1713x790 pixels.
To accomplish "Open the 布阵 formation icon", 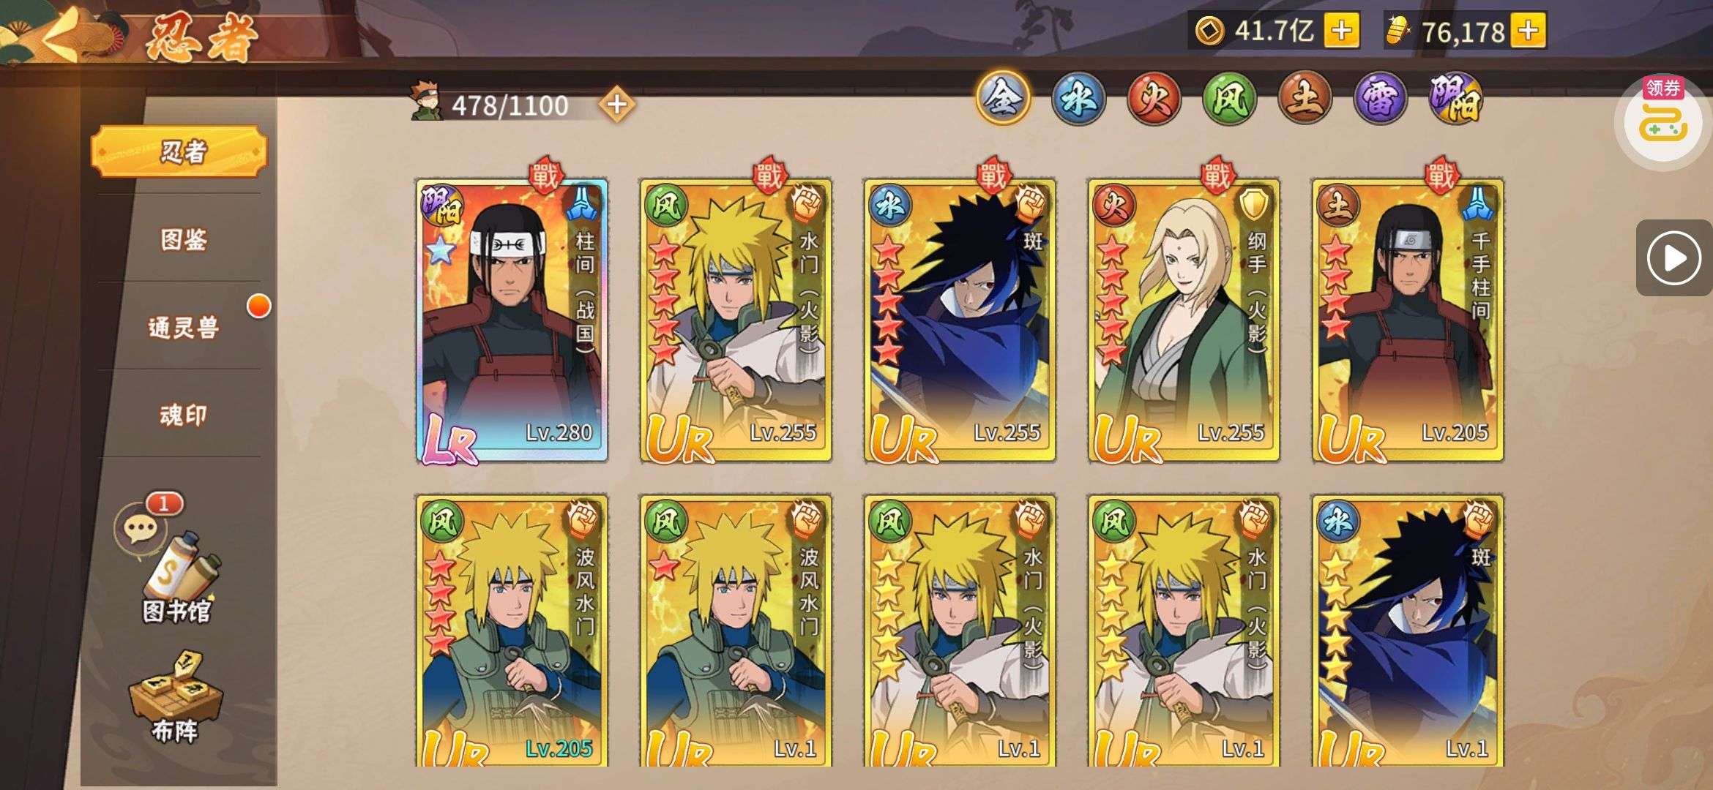I will [176, 699].
